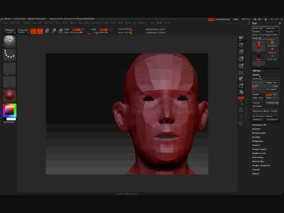
Task: Click Save As in the Tool palette
Action: click(272, 28)
